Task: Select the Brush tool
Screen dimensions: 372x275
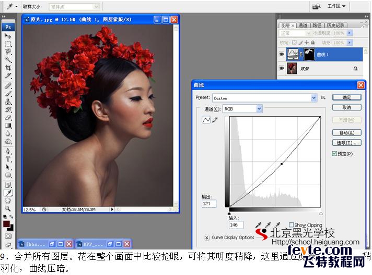Action: coord(8,94)
